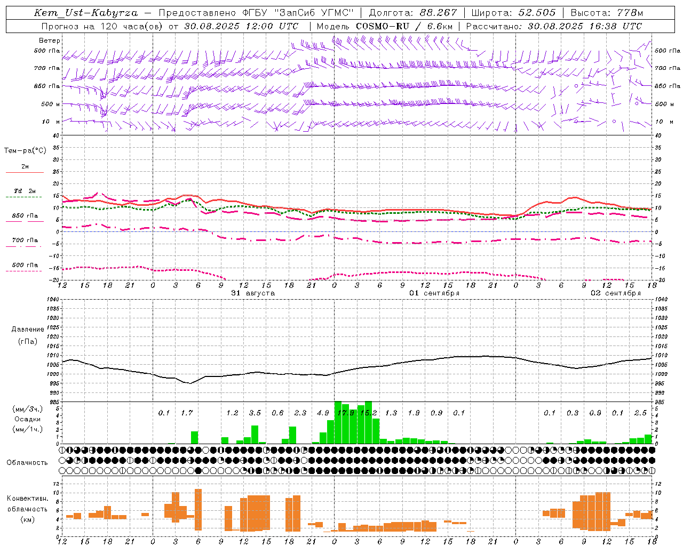Click the Ветер wind panel label
Image resolution: width=683 pixels, height=546 pixels.
pyautogui.click(x=50, y=41)
